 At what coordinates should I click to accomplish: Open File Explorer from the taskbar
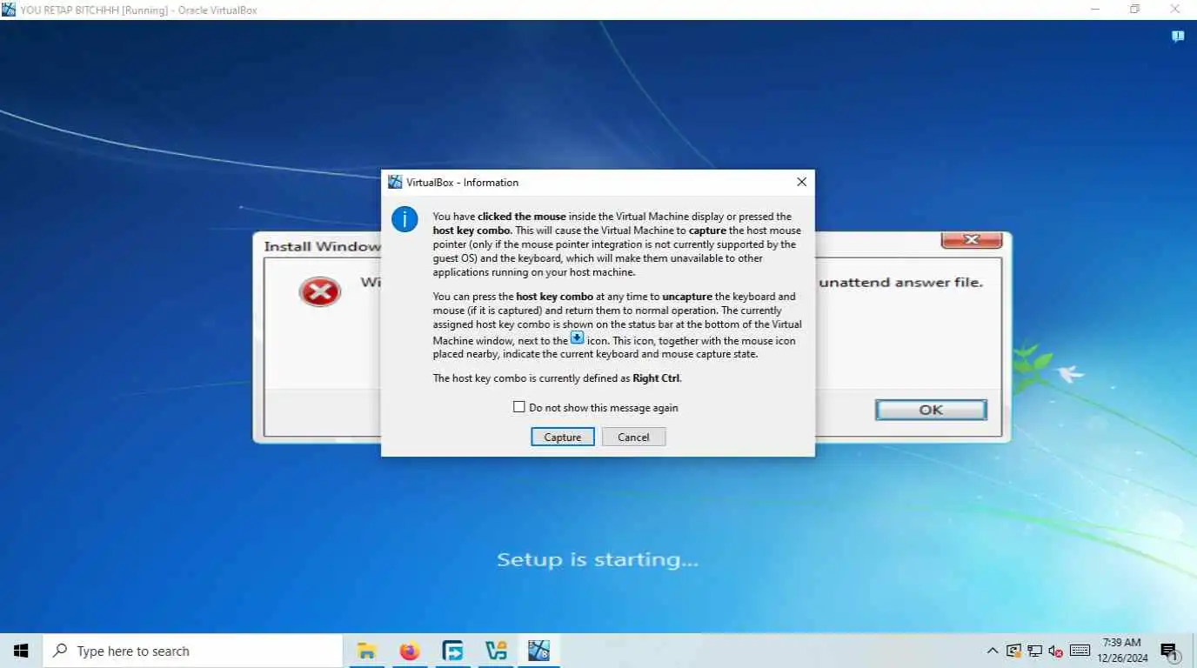367,651
